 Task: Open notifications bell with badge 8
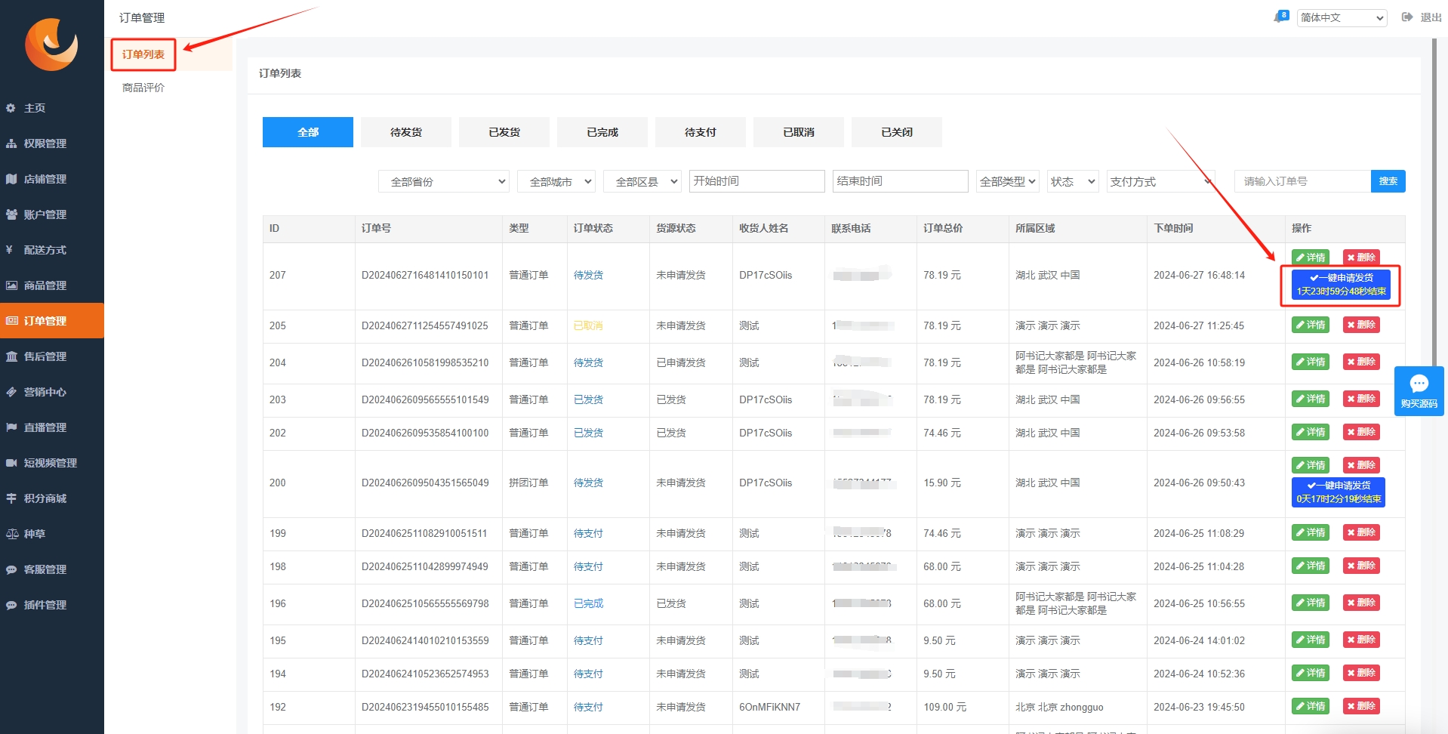pos(1280,17)
